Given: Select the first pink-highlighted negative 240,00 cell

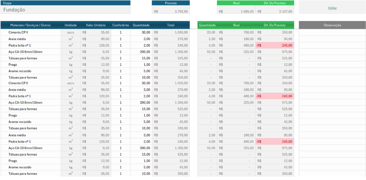Looking at the screenshot, I should [x=275, y=45].
